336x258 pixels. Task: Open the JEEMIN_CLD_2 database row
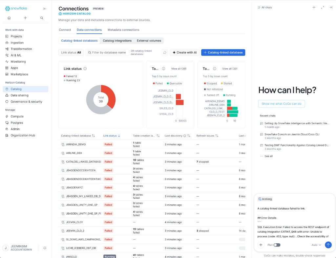click(x=152, y=231)
